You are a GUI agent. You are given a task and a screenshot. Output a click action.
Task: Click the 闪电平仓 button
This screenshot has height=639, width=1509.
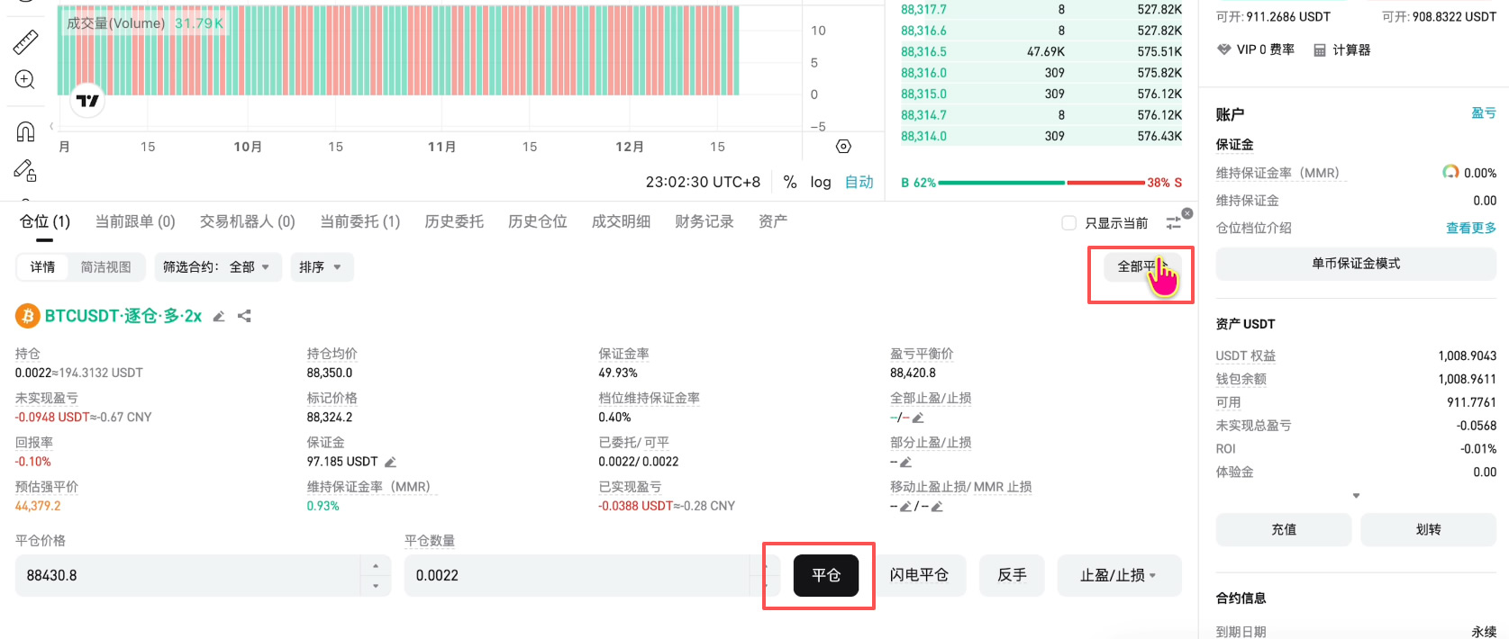click(919, 575)
